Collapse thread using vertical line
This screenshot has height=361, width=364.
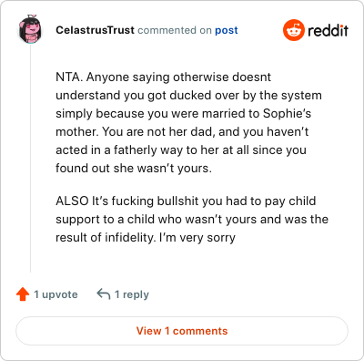pyautogui.click(x=31, y=158)
